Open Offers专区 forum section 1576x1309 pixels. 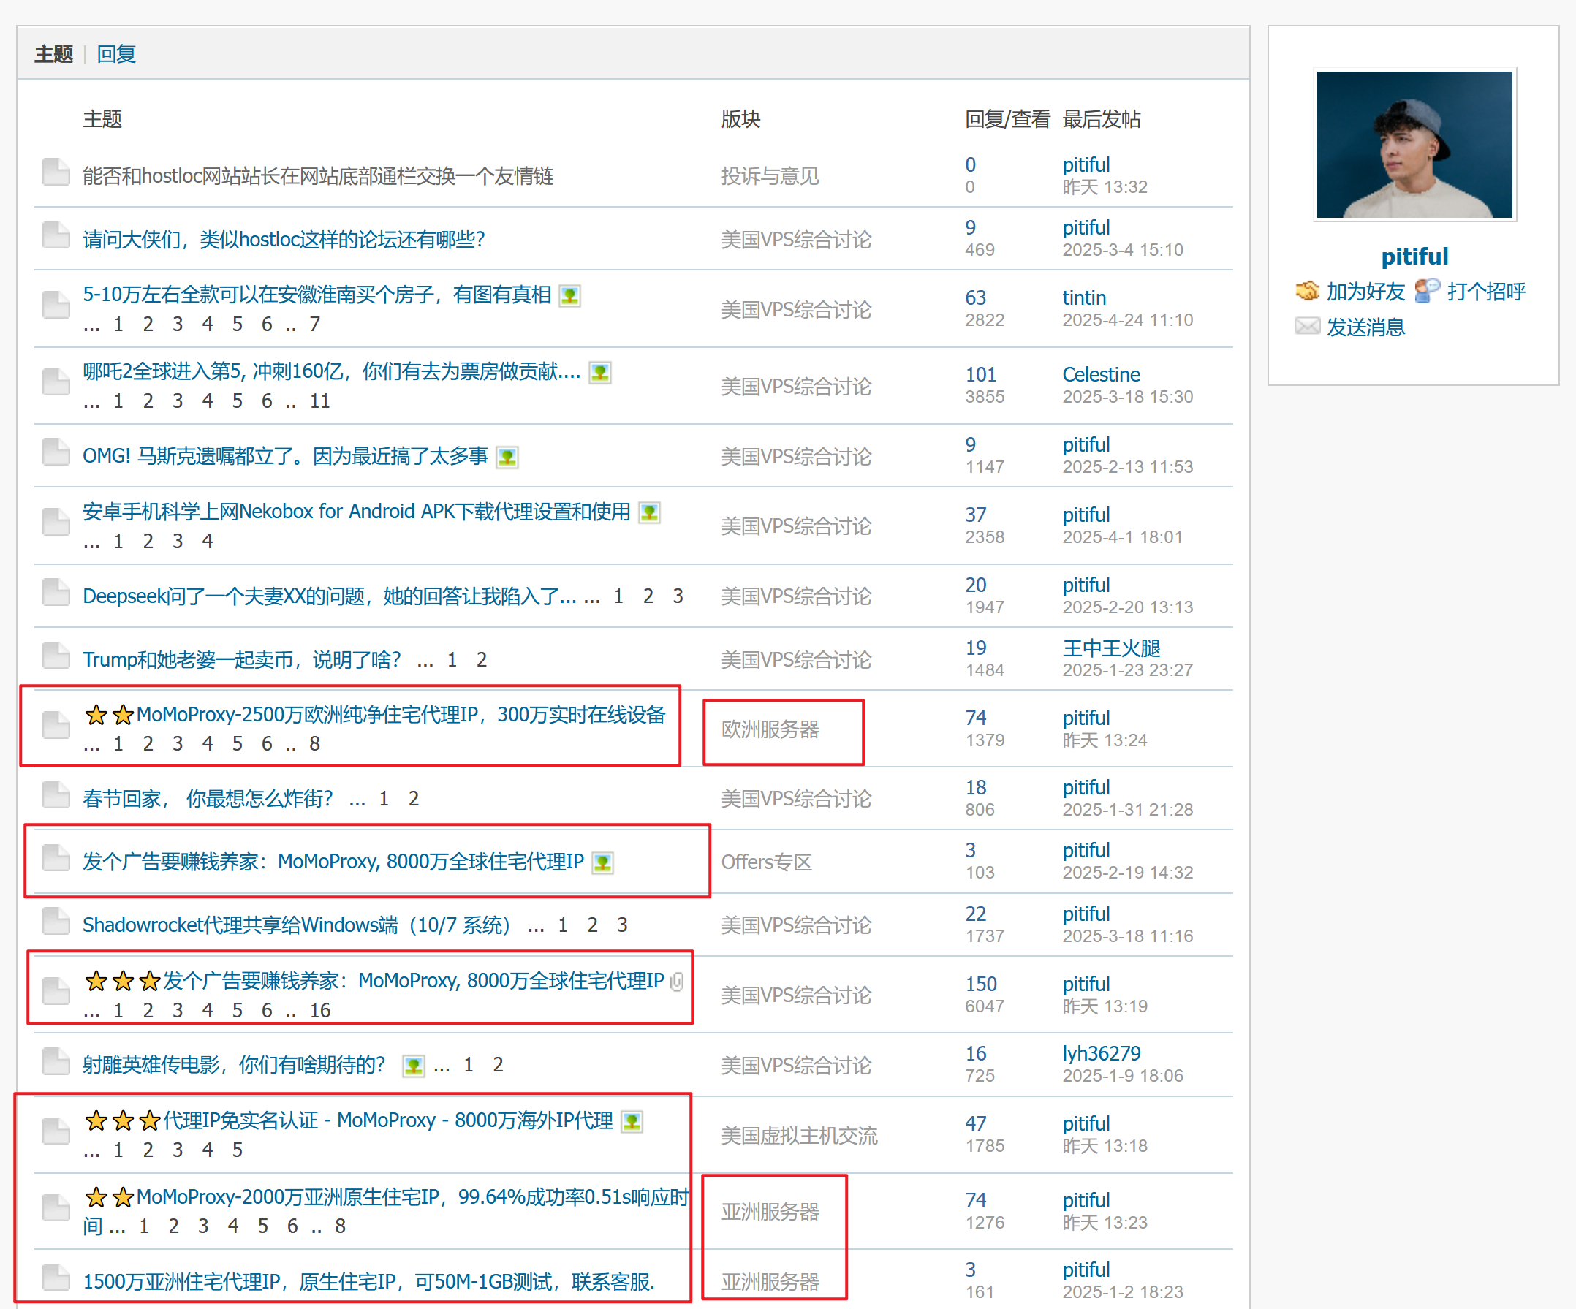[x=766, y=862]
